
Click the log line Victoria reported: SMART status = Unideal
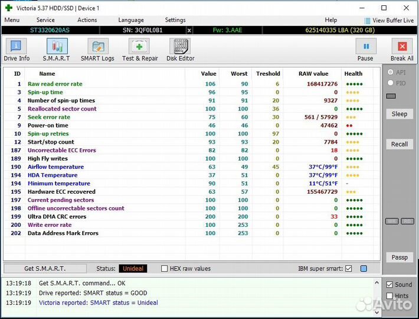[x=99, y=302]
